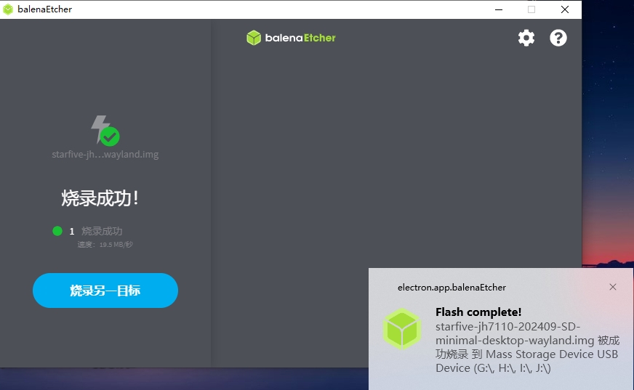Open the settings gear icon

coord(526,38)
